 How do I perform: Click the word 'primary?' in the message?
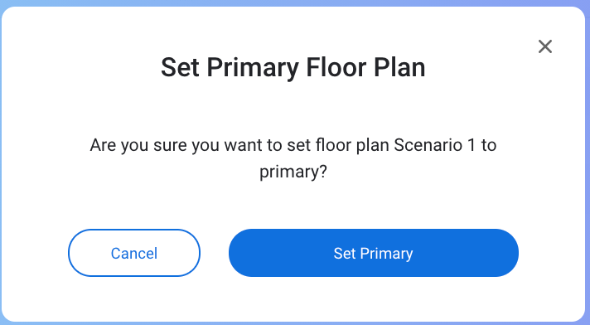pos(293,172)
